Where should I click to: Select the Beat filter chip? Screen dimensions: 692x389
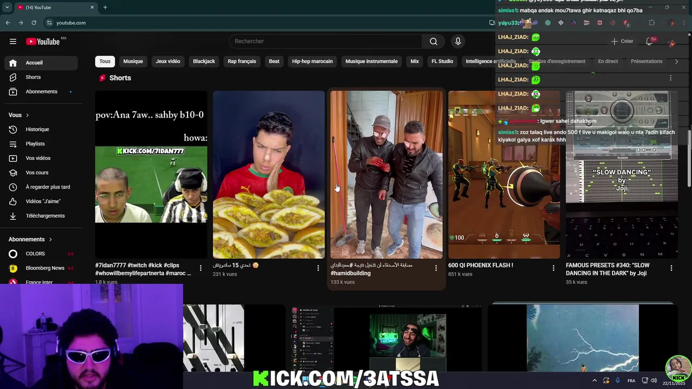pyautogui.click(x=274, y=62)
